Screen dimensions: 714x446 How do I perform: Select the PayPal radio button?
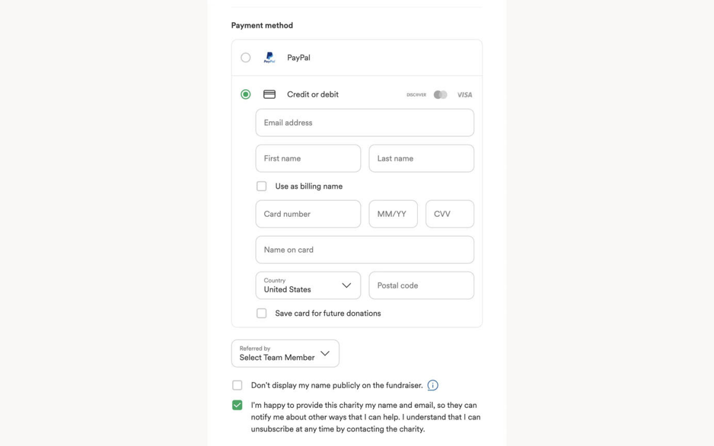pos(246,58)
